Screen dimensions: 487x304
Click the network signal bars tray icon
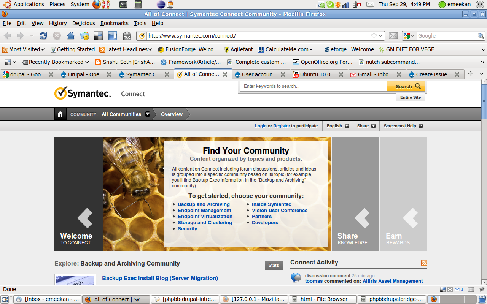coord(346,5)
